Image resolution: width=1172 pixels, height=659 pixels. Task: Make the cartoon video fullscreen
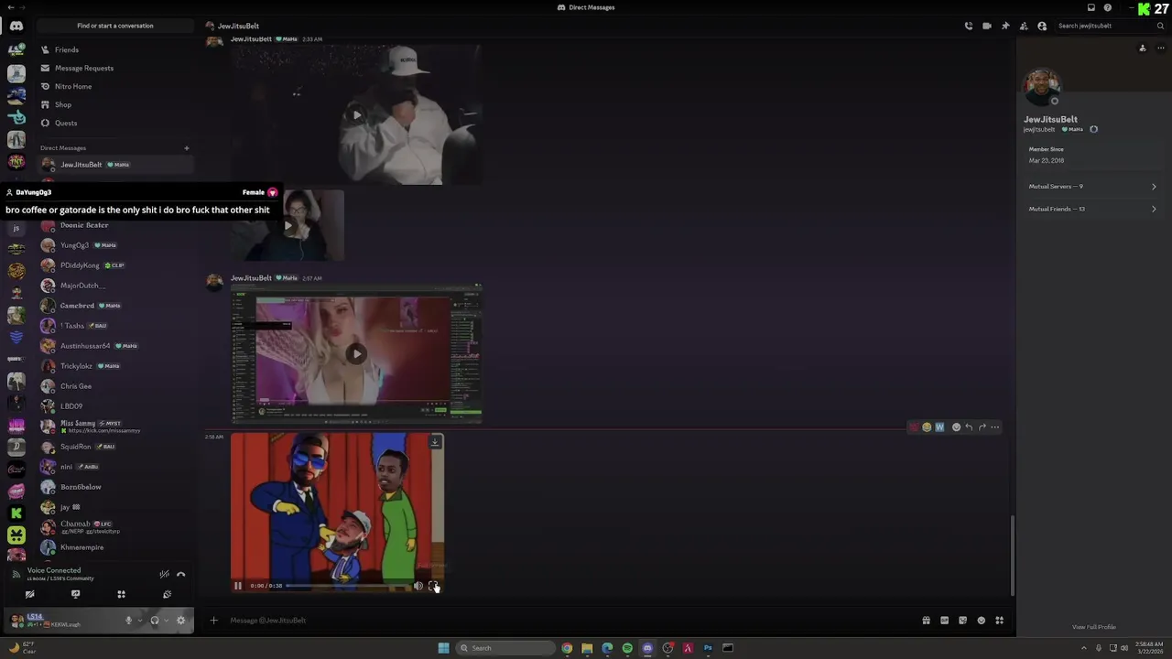pos(433,586)
